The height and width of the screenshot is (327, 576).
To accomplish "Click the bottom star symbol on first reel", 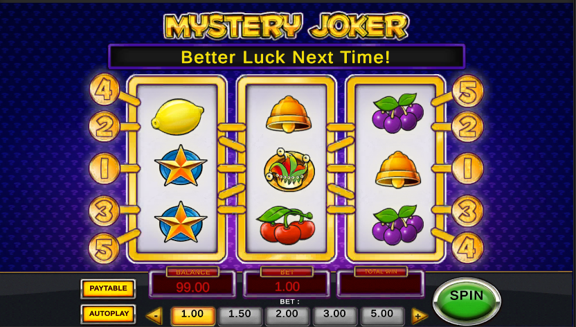I will tap(181, 222).
